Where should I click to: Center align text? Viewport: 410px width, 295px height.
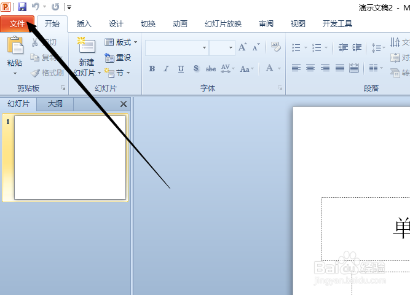coord(310,68)
